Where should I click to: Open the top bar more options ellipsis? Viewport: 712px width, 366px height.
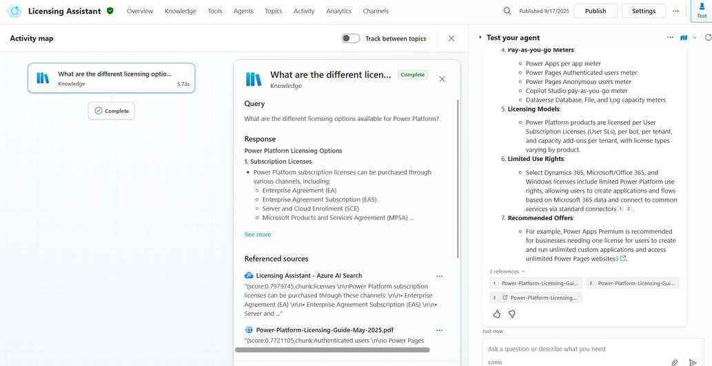pos(675,11)
